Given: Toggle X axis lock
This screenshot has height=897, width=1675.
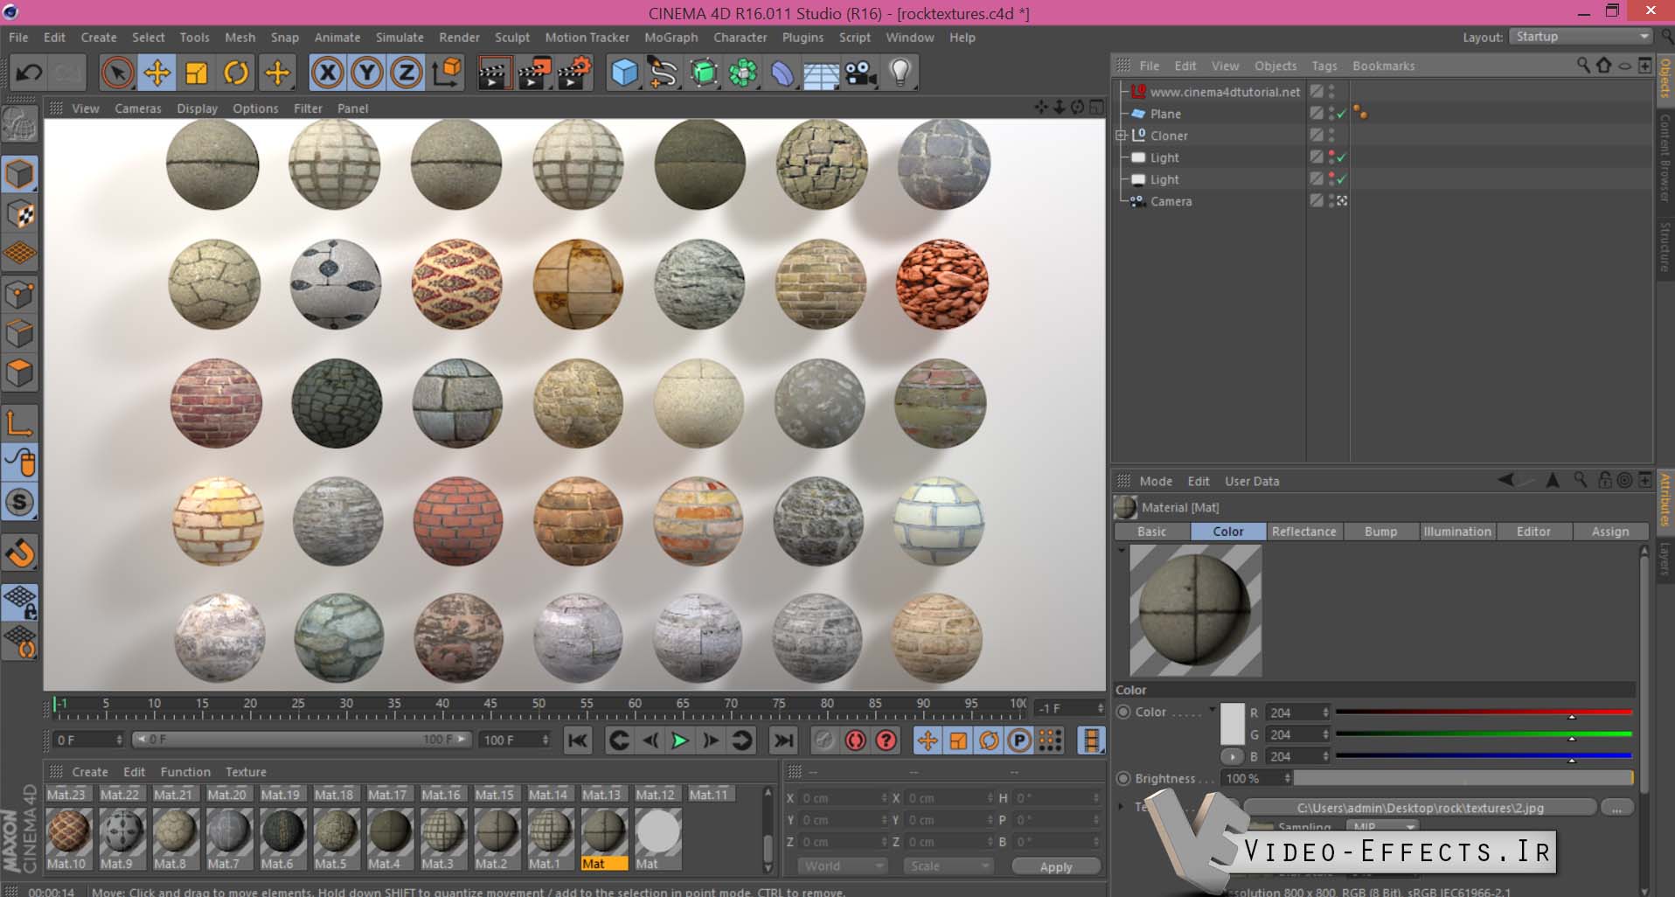Looking at the screenshot, I should [x=328, y=73].
